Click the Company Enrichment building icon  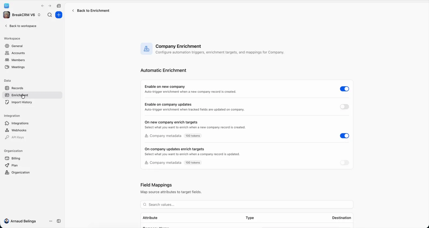pos(146,49)
